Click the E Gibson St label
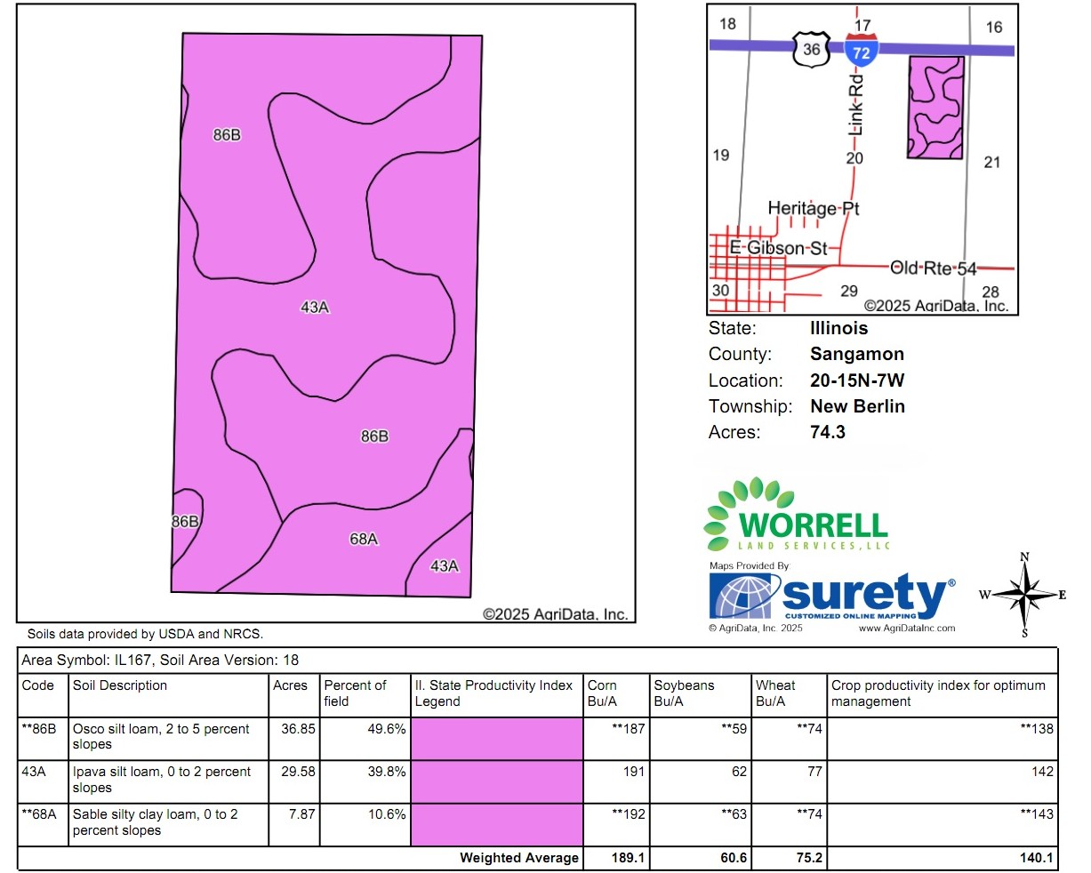This screenshot has width=1091, height=873. [778, 248]
